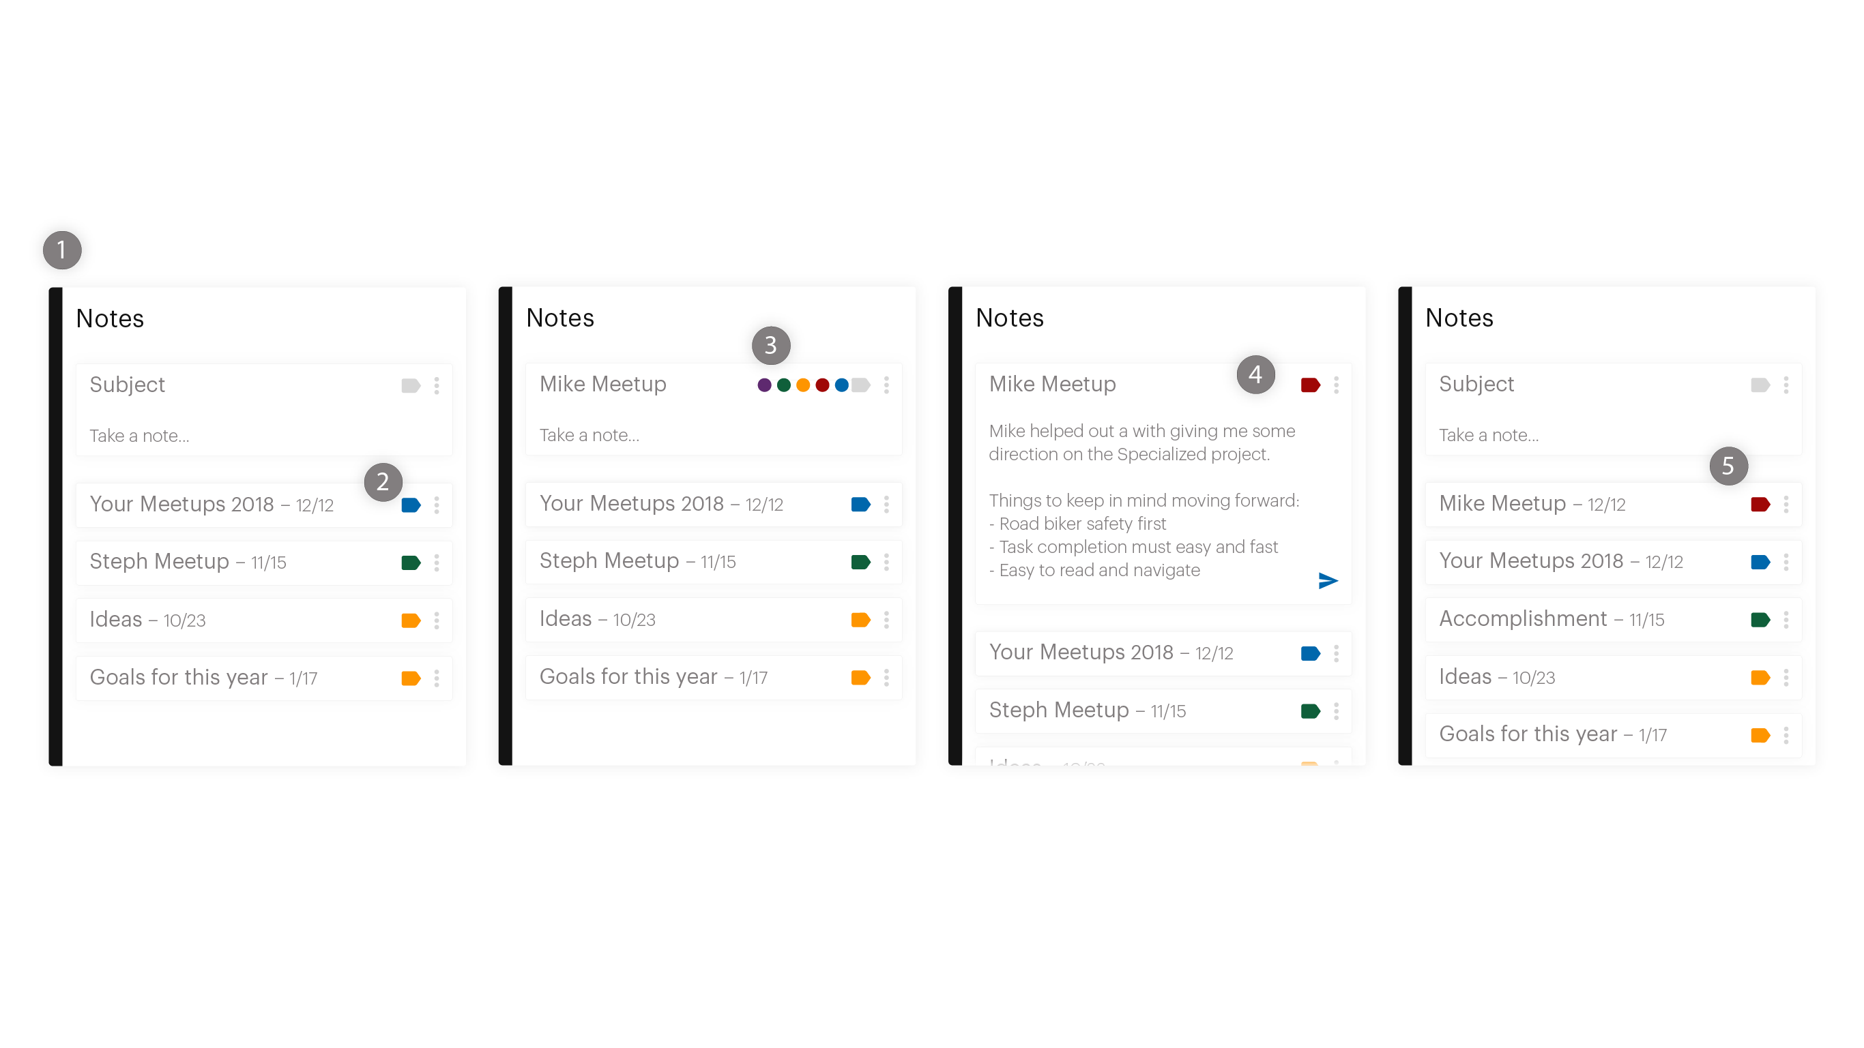Click the orange color dot in note 3 header
Screen dimensions: 1864x1048
tap(802, 385)
